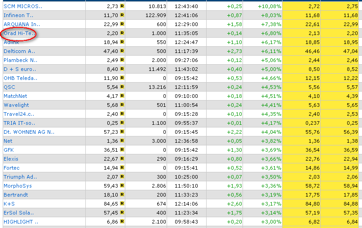Open the QSC stock link
The width and height of the screenshot is (362, 228).
[x=9, y=87]
